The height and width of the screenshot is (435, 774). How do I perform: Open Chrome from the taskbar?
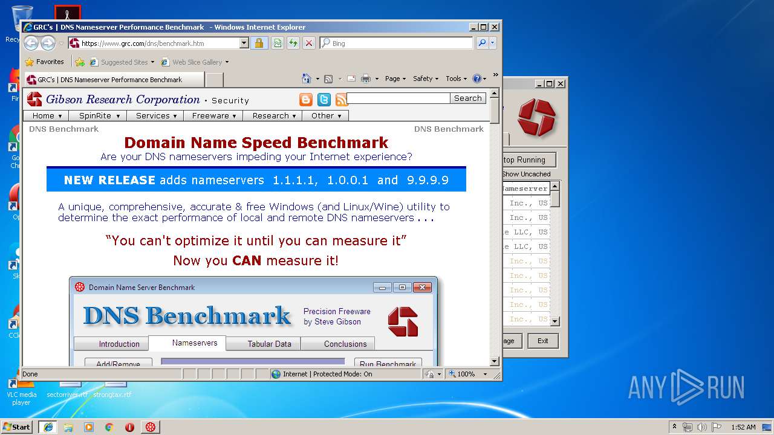coord(109,427)
